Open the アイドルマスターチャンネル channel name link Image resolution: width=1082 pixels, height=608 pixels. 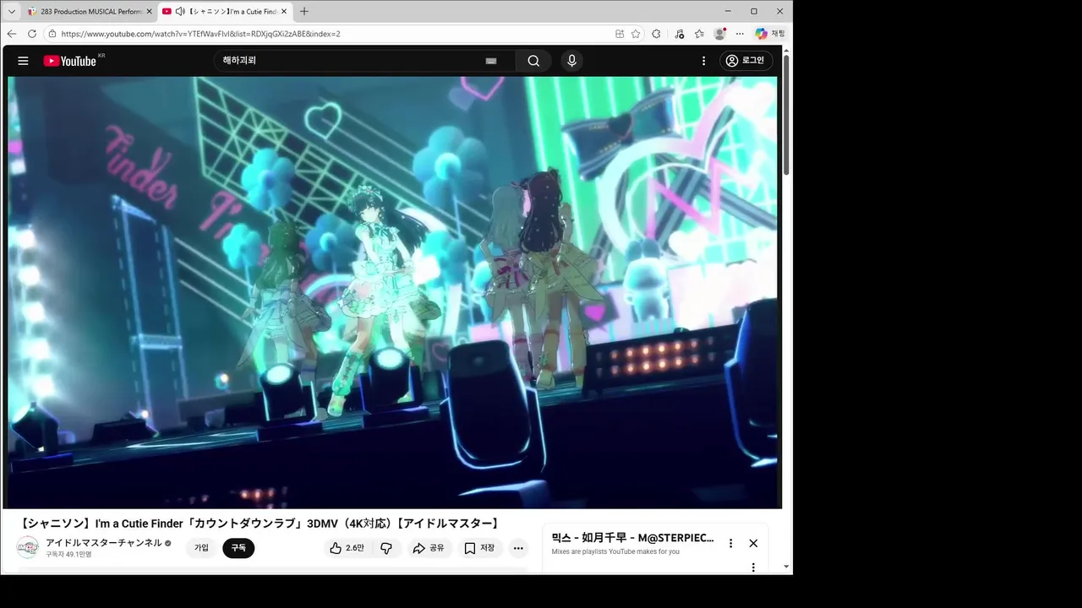coord(104,543)
